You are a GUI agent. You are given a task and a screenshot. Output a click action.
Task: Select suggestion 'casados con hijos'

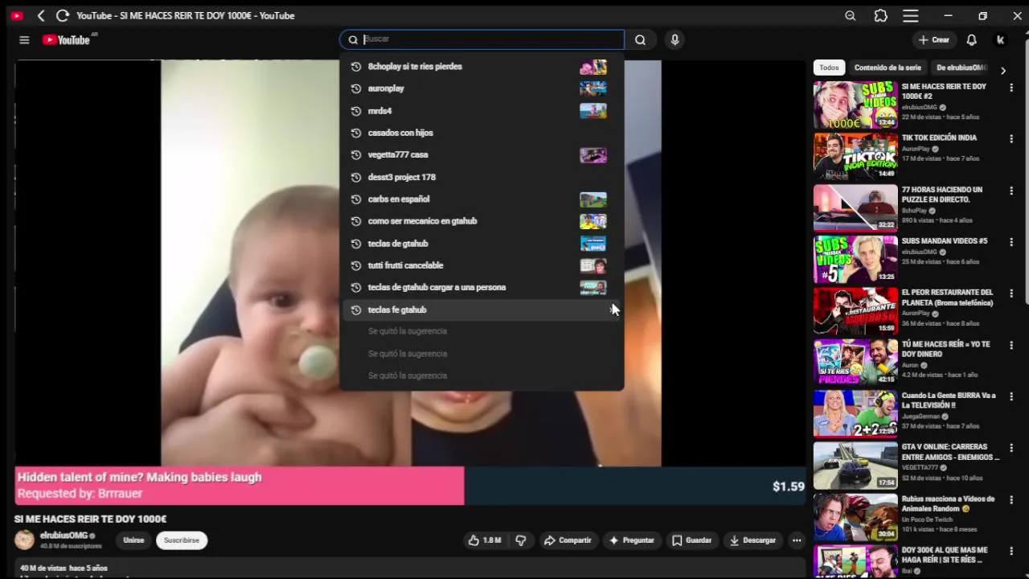[x=482, y=133]
